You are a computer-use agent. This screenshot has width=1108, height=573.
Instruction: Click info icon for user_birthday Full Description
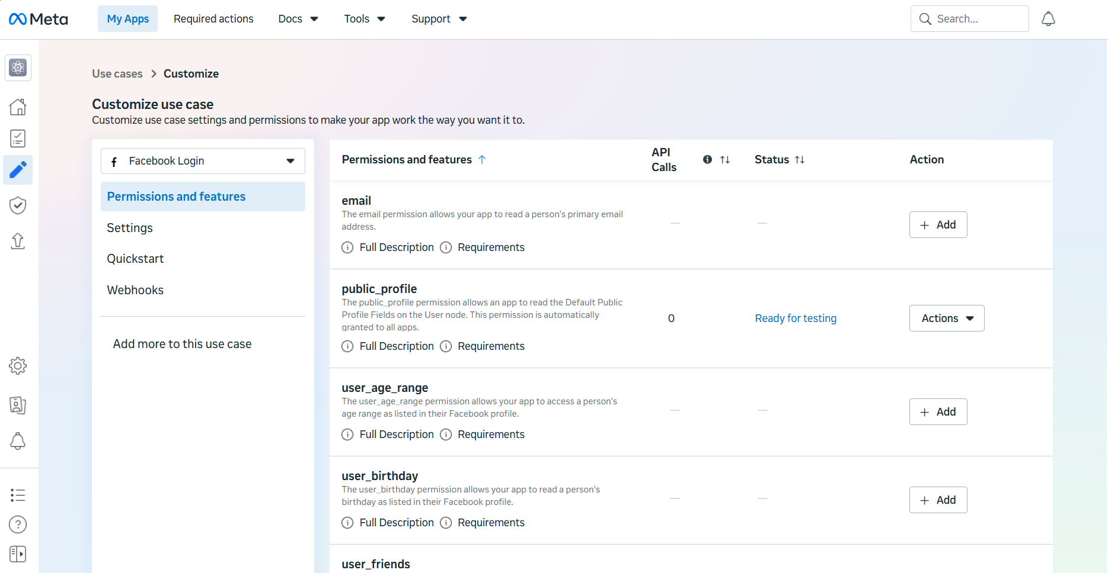pos(347,523)
